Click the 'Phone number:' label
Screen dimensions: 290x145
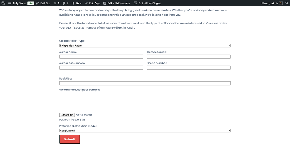coord(157,63)
